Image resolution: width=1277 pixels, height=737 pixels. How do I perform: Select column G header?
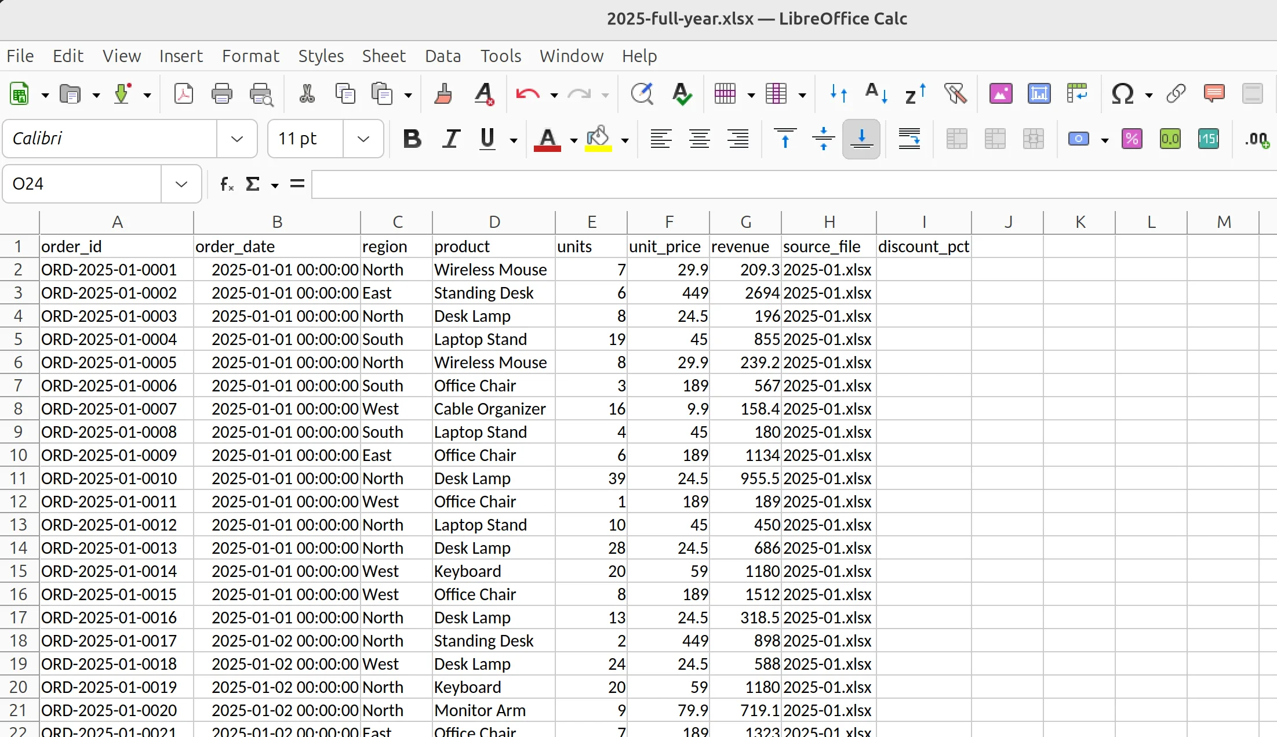click(745, 222)
